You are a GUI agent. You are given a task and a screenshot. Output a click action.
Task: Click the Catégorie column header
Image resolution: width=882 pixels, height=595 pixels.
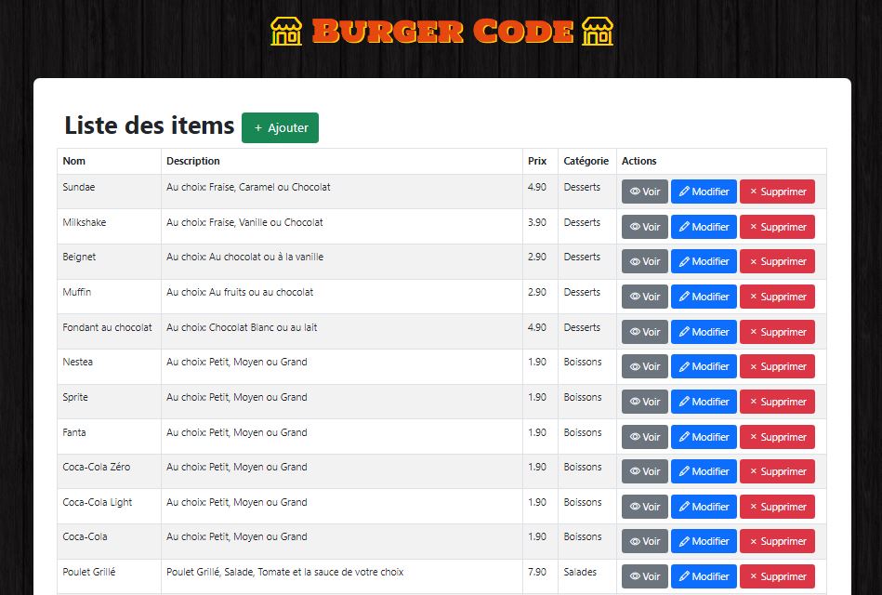tap(586, 161)
